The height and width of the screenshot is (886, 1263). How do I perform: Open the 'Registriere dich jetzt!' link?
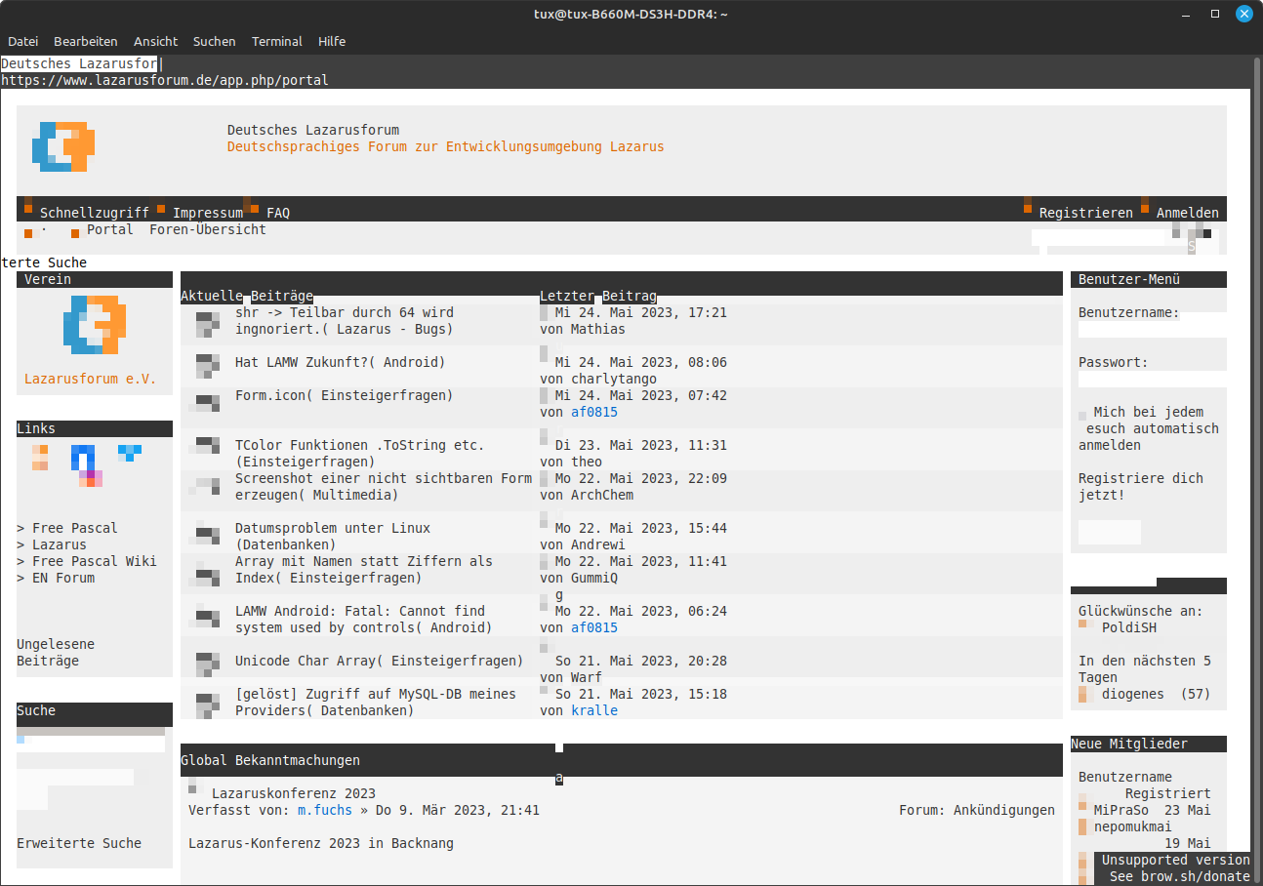pyautogui.click(x=1141, y=487)
